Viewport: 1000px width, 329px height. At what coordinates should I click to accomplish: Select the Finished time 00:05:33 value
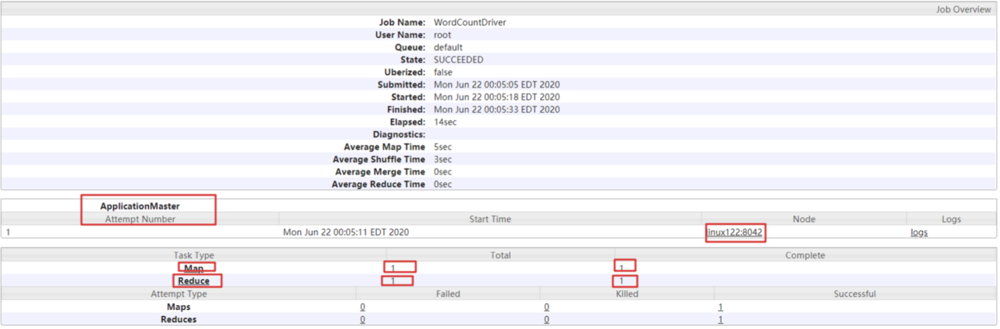tap(496, 110)
